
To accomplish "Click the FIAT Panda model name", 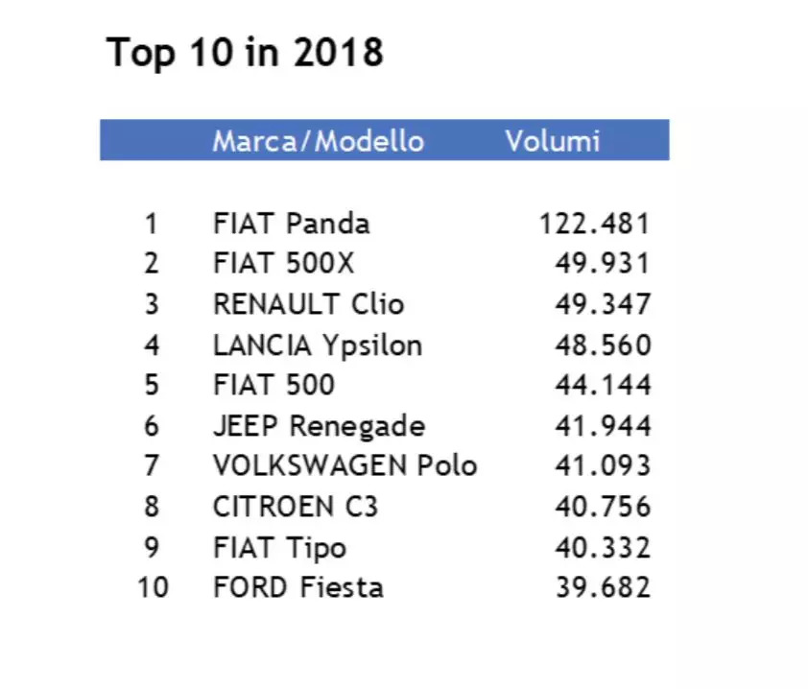I will [x=291, y=224].
